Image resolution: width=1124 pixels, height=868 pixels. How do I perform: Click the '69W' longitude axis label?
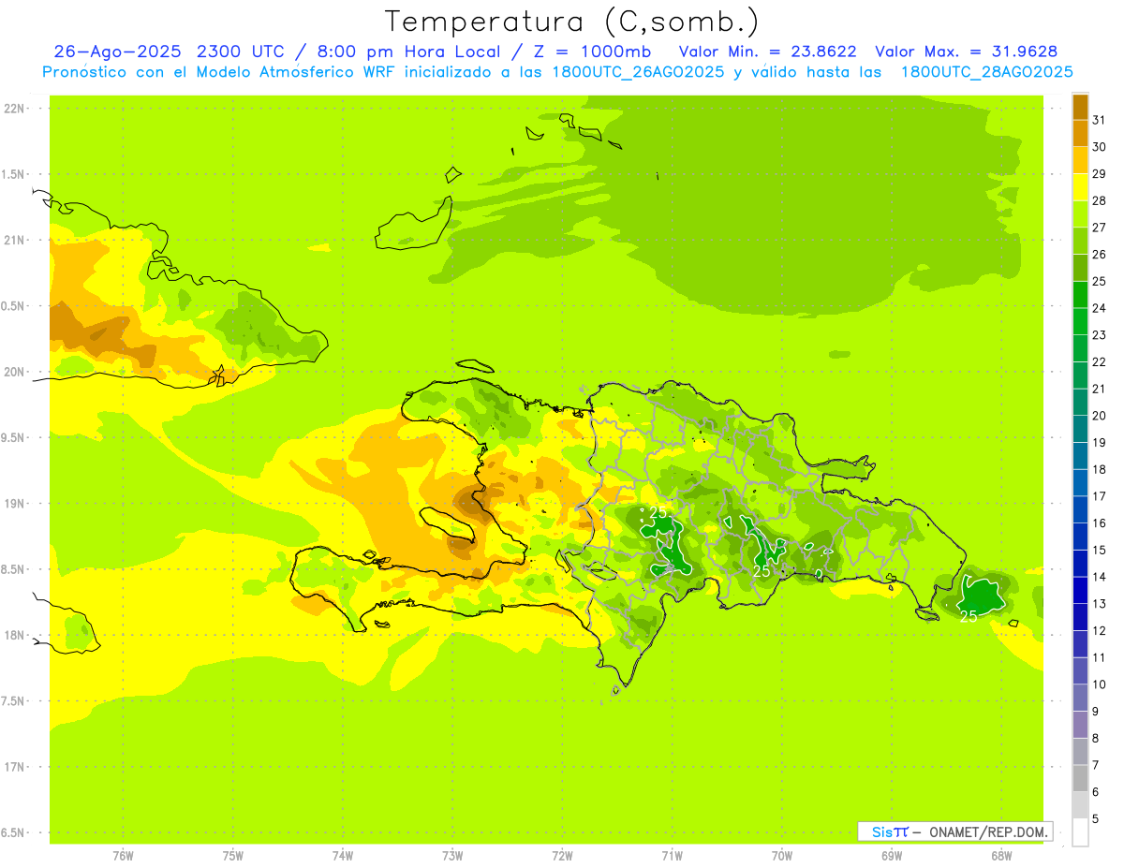tap(892, 856)
